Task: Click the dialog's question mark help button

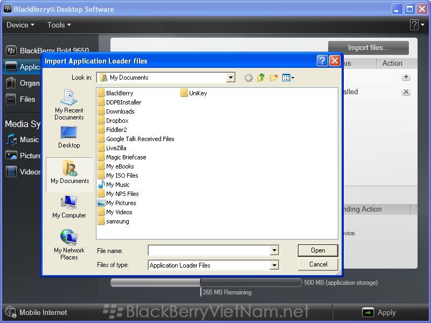Action: pos(322,60)
